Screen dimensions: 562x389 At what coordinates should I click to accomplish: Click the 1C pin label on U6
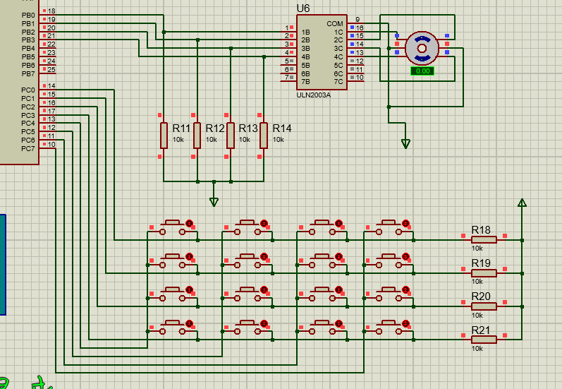click(x=338, y=32)
